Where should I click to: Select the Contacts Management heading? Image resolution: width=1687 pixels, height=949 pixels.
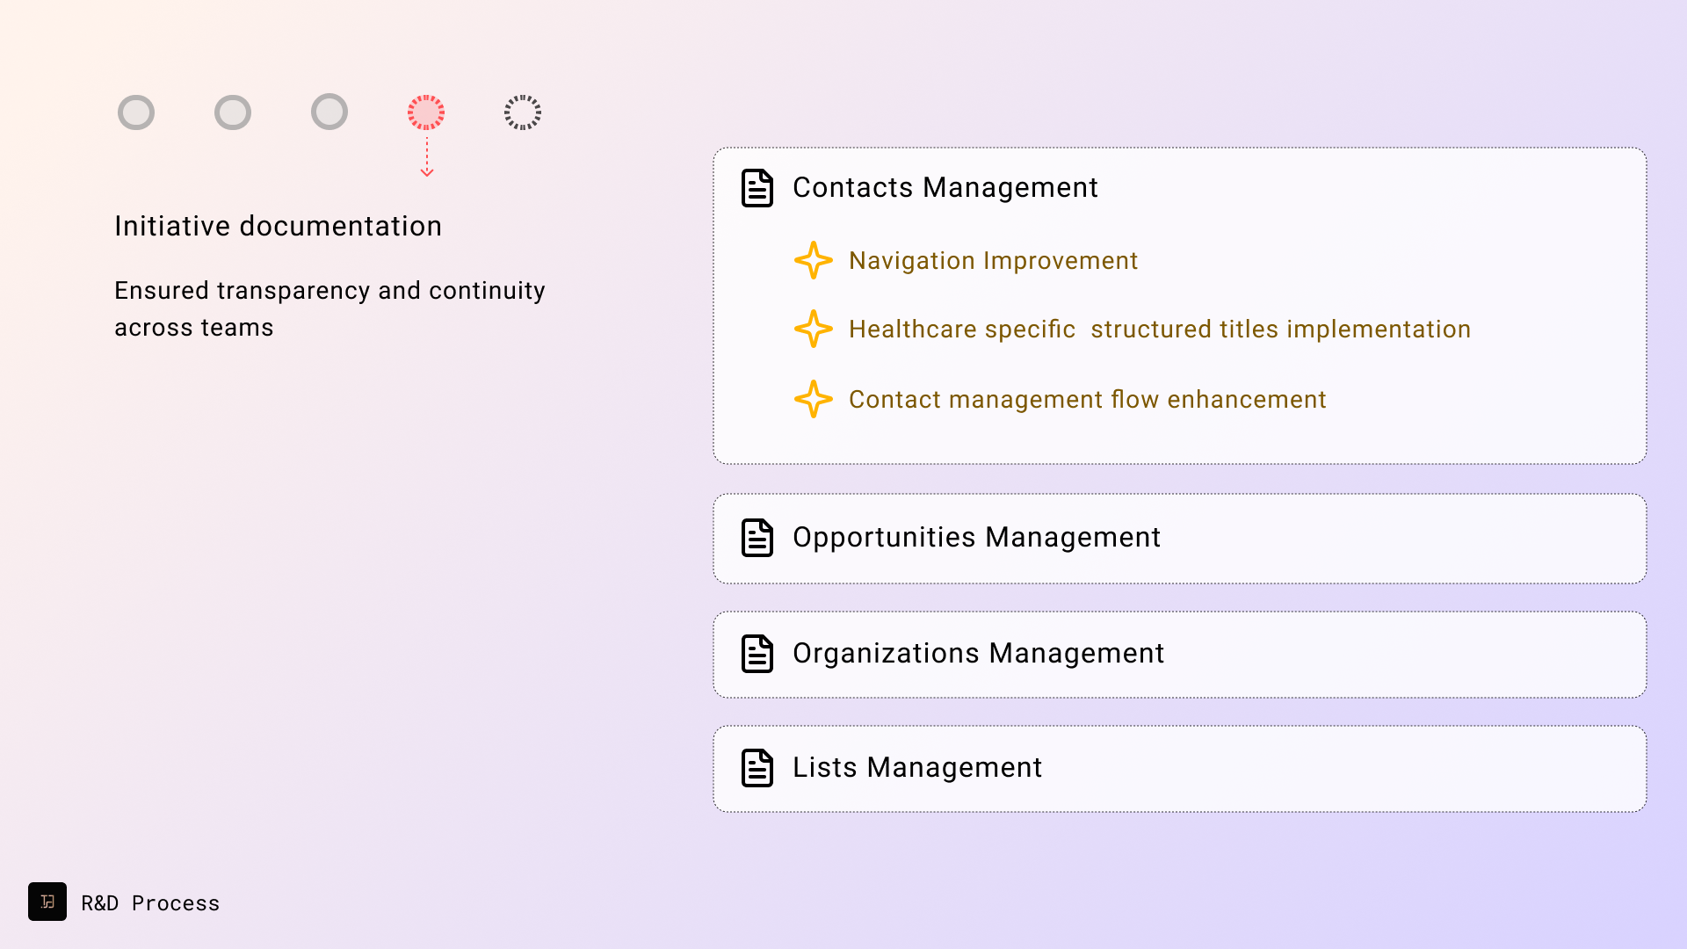(945, 188)
